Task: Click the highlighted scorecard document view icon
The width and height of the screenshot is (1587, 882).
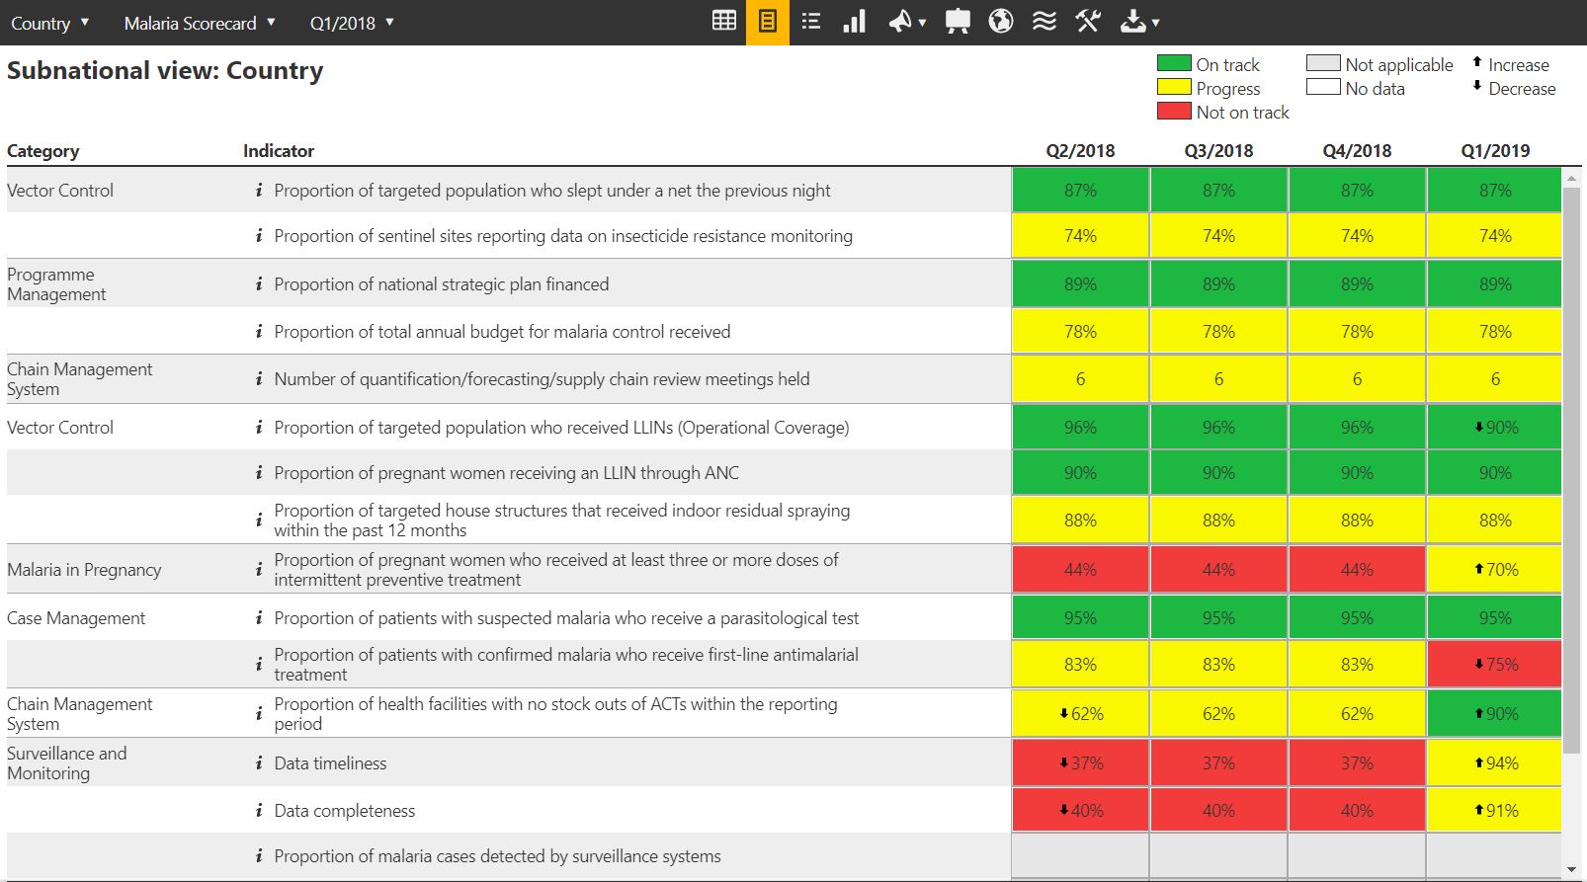Action: coord(767,22)
